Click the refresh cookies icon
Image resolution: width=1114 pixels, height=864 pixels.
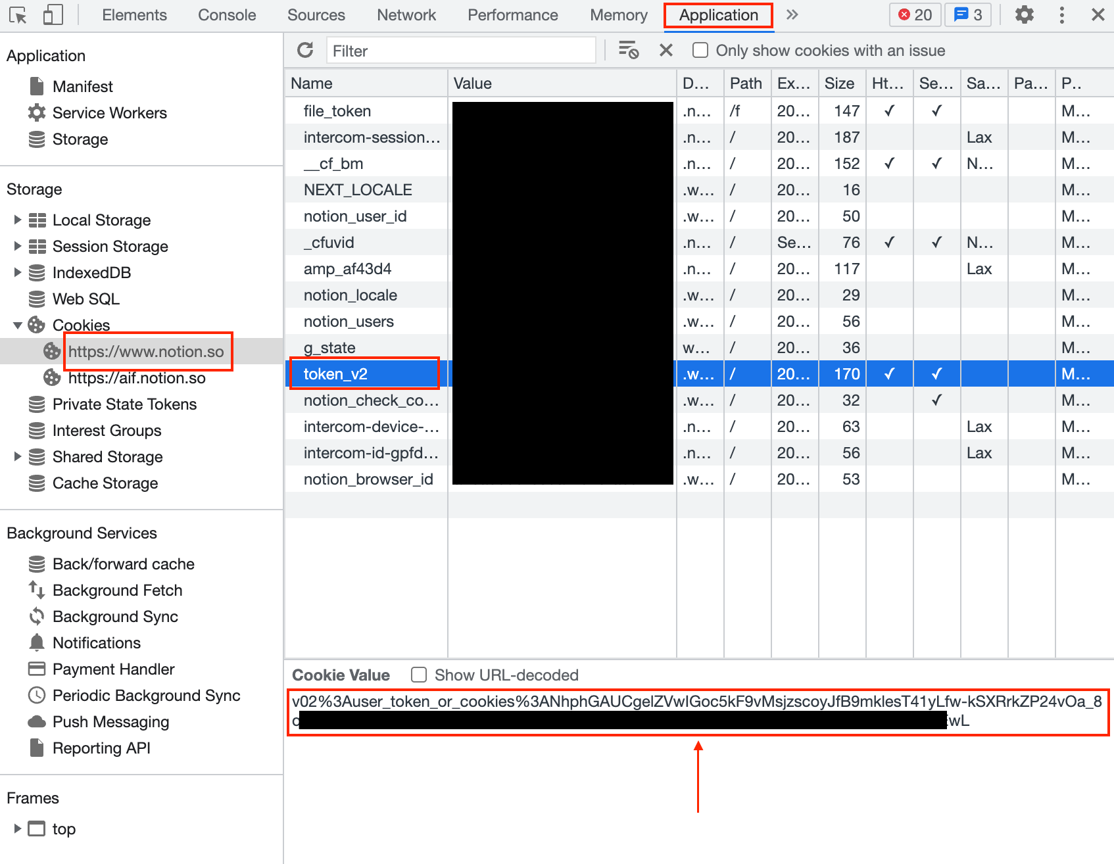coord(305,51)
